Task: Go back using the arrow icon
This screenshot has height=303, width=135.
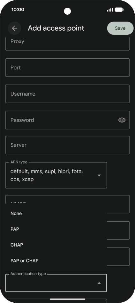Action: (x=14, y=28)
